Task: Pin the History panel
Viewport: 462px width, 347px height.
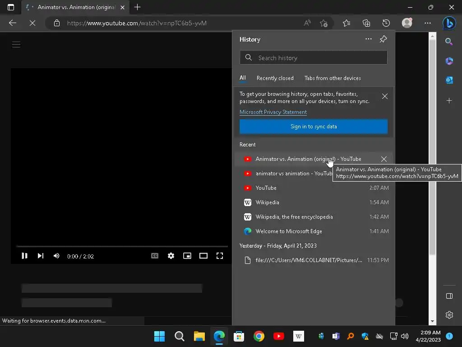Action: coord(383,39)
